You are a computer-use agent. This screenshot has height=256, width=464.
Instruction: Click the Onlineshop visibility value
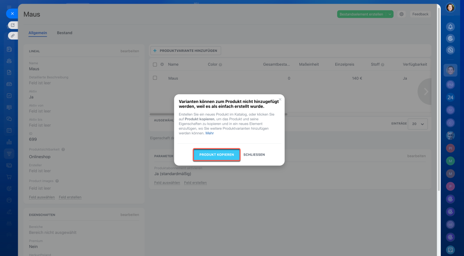pos(40,157)
